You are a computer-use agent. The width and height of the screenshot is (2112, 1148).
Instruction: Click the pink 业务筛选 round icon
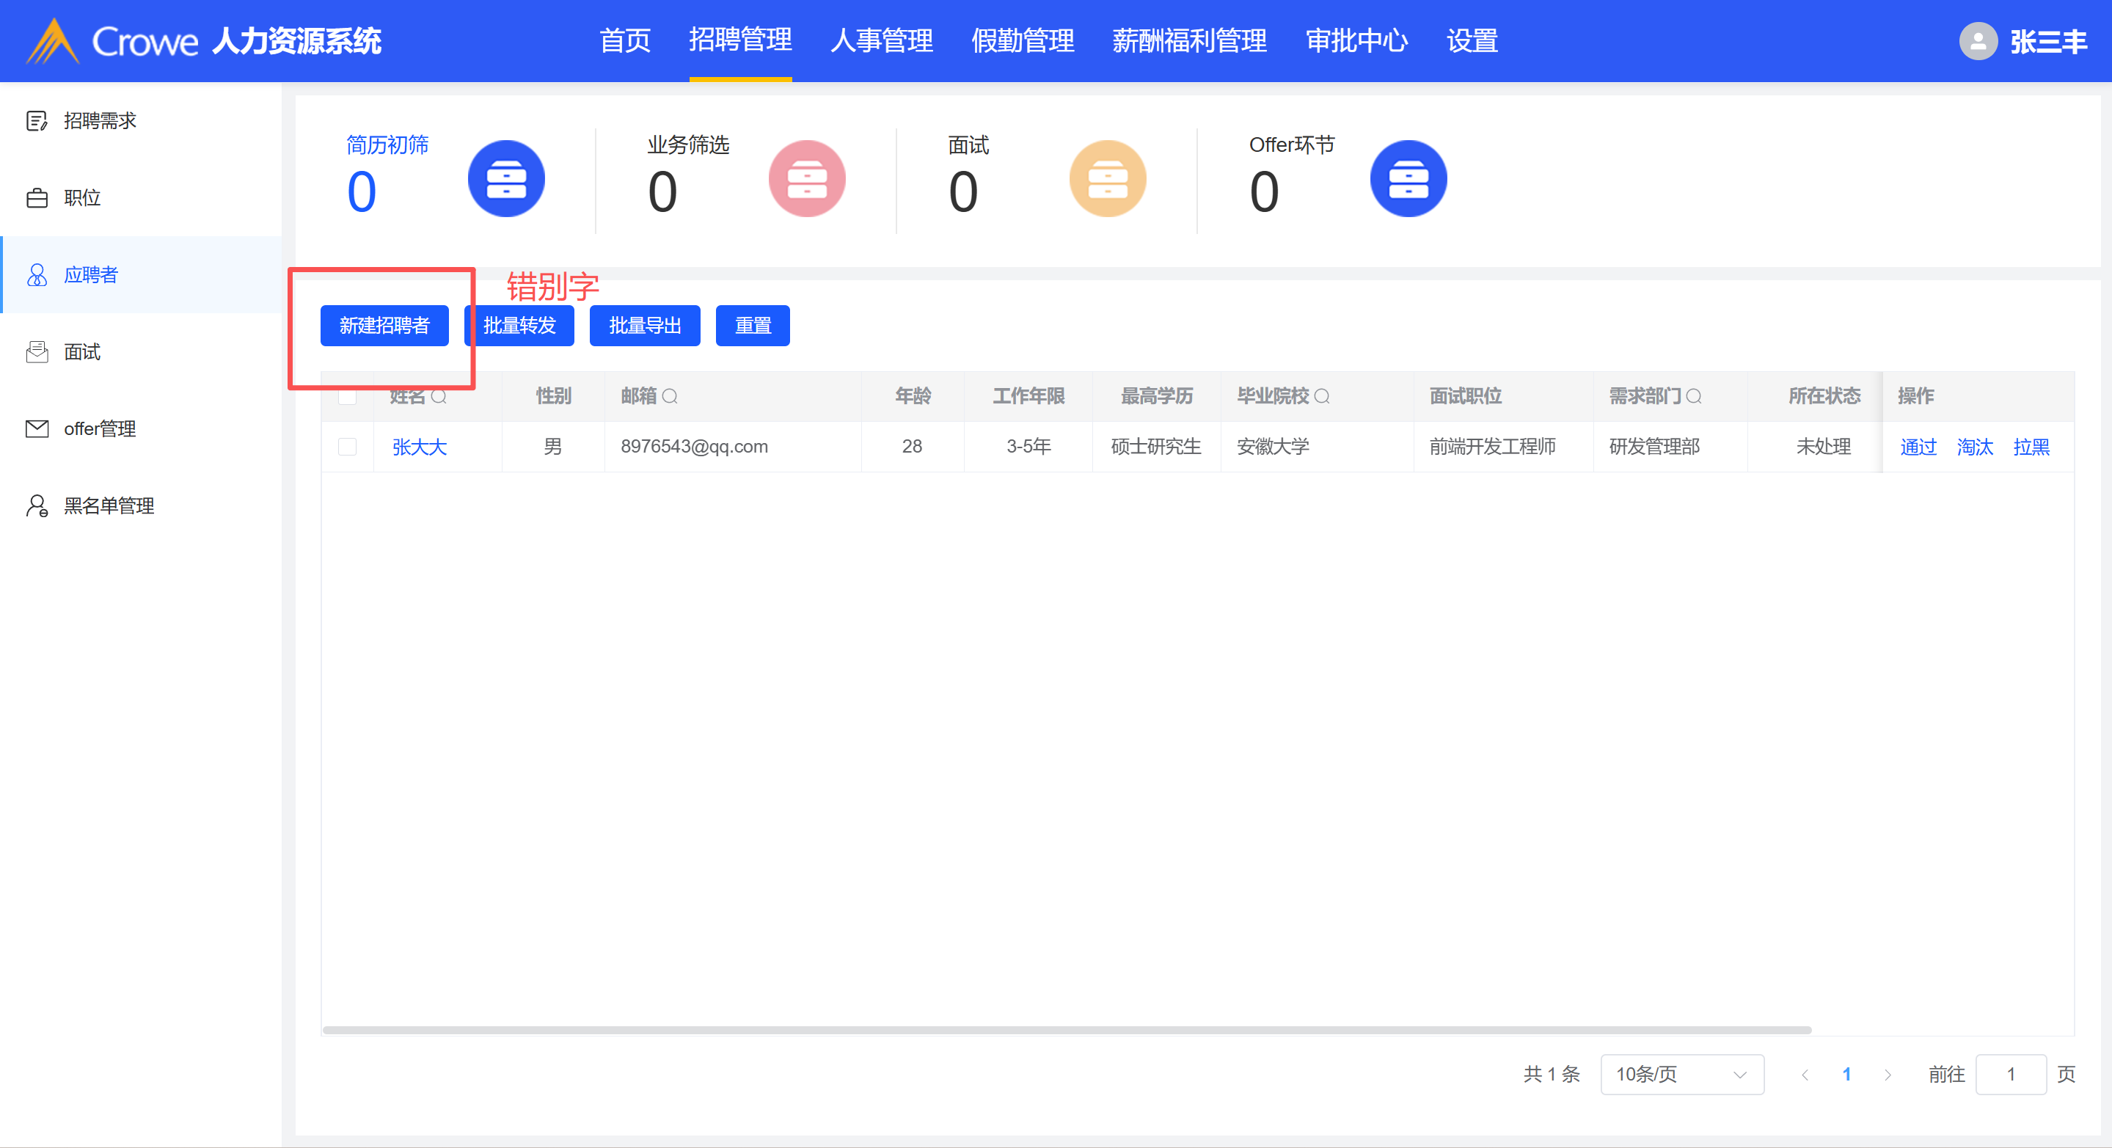tap(807, 179)
